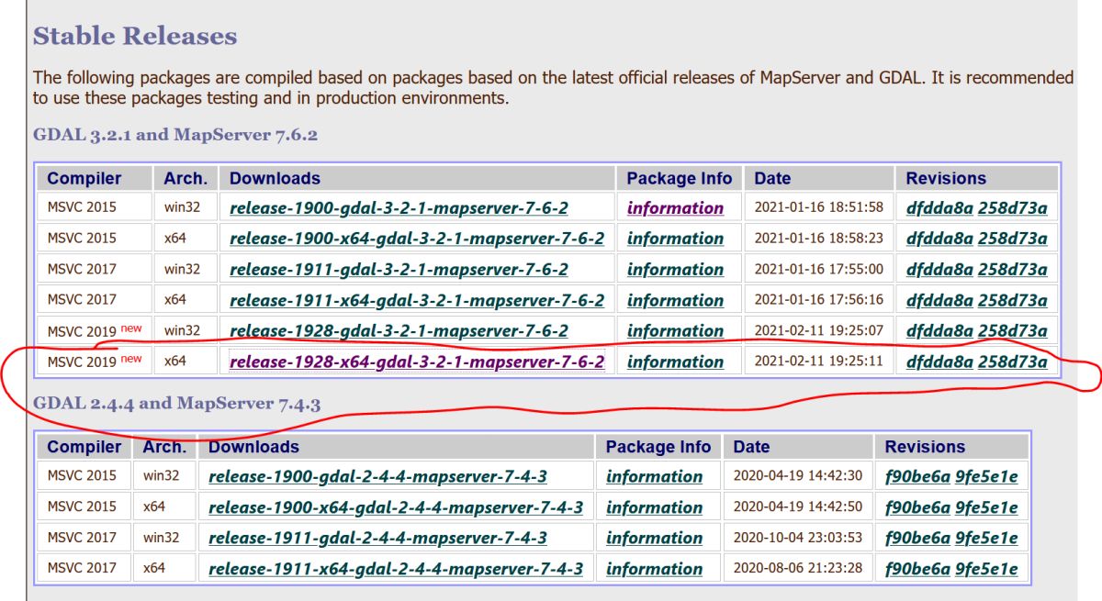View information for release-1911 win32 GDAL 3.2.1
This screenshot has height=601, width=1102.
[675, 269]
